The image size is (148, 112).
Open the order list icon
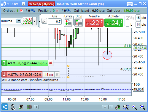click(21, 107)
